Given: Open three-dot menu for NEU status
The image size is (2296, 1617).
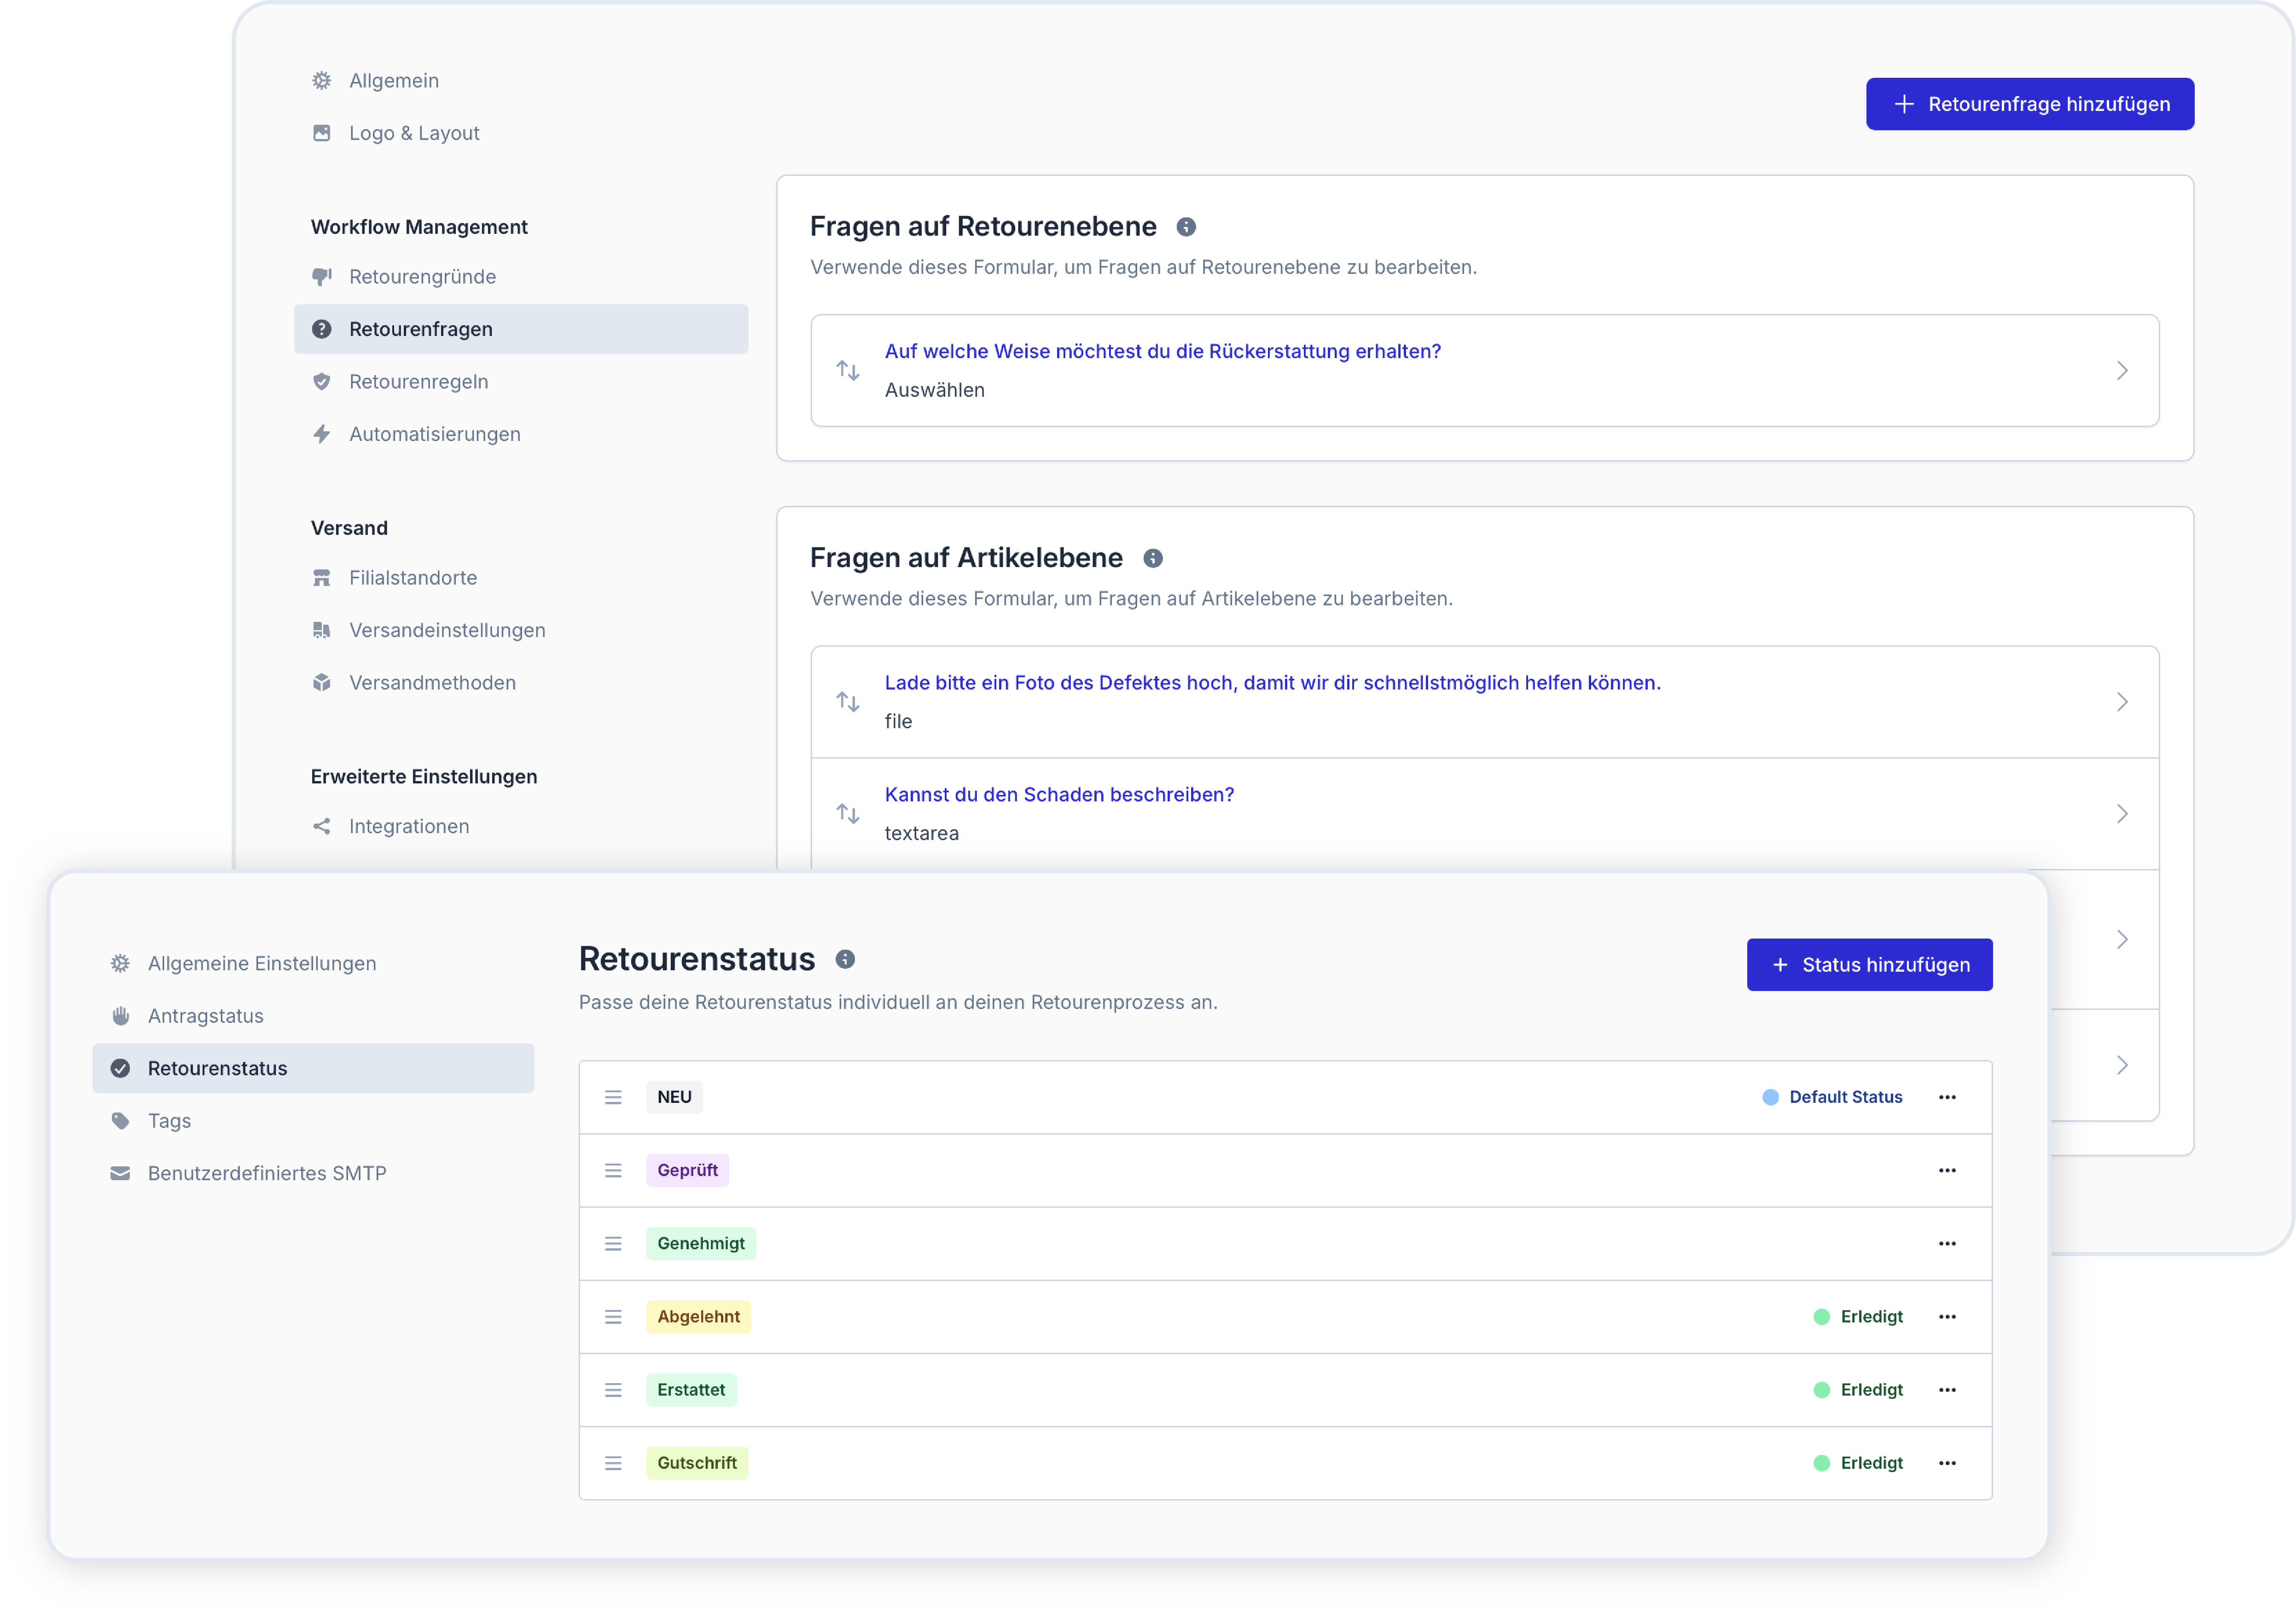Looking at the screenshot, I should (x=1946, y=1097).
